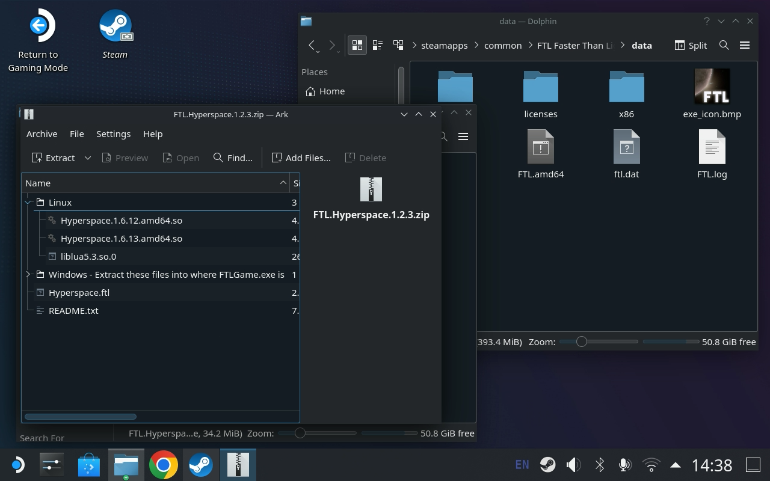Click the horizontal scrollbar in Ark file list

click(81, 416)
